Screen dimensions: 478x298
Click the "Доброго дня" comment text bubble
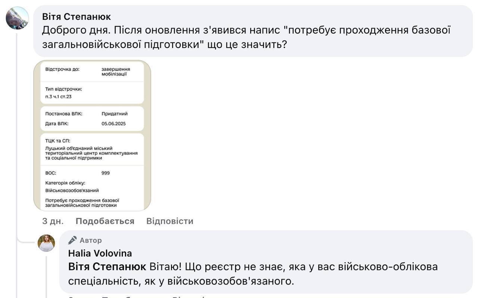pos(253,31)
